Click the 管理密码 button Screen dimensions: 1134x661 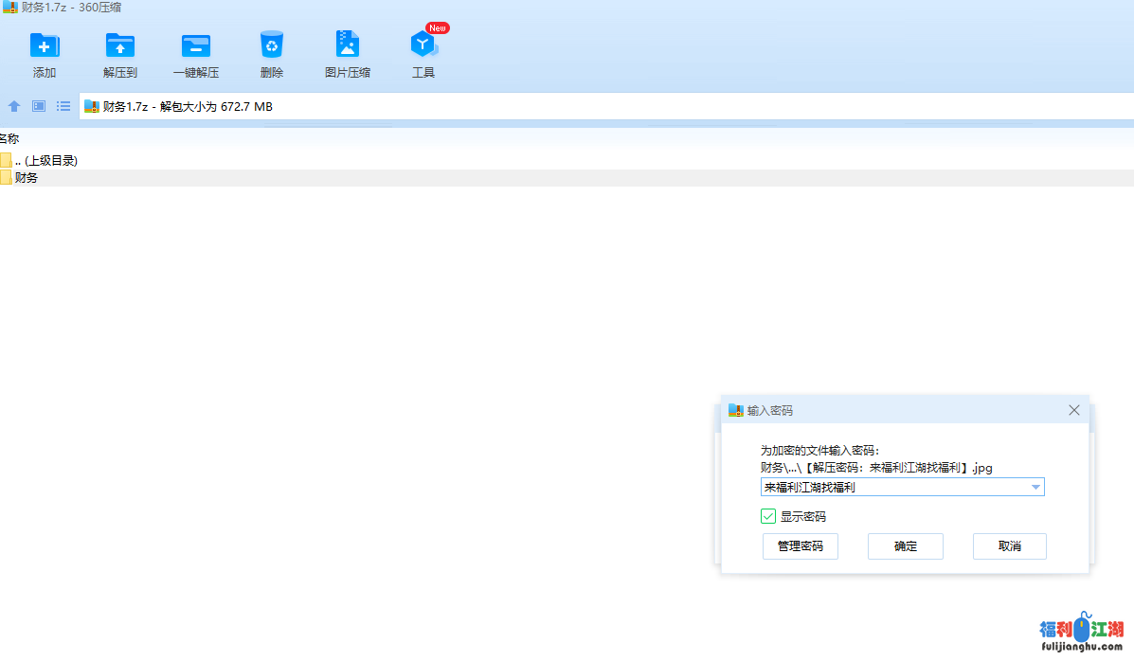pos(800,546)
